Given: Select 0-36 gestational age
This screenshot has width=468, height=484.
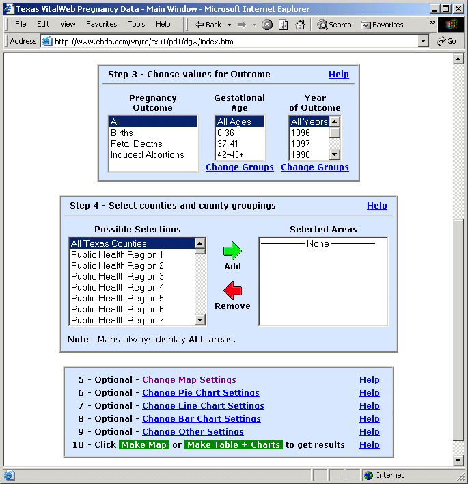Looking at the screenshot, I should [x=239, y=133].
